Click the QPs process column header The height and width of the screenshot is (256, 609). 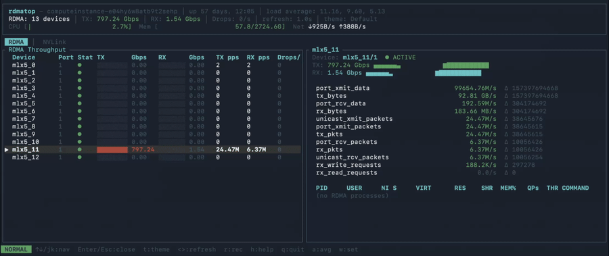tap(533, 188)
